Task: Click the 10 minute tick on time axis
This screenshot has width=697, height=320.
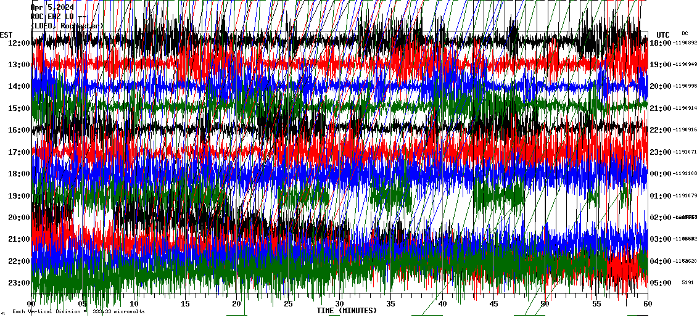Action: [134, 303]
